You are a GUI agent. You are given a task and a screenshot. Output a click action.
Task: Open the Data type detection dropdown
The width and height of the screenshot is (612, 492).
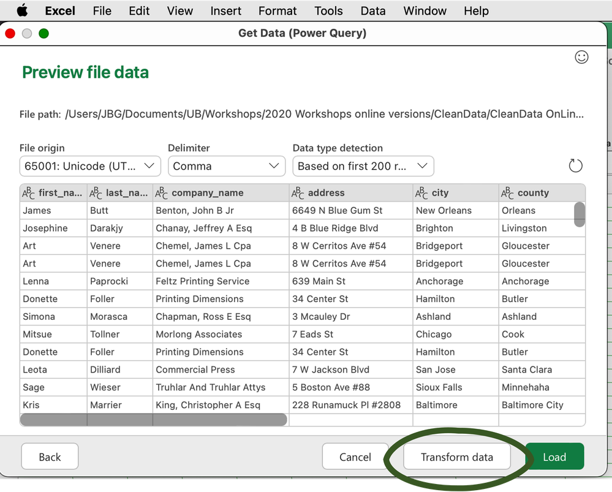363,166
